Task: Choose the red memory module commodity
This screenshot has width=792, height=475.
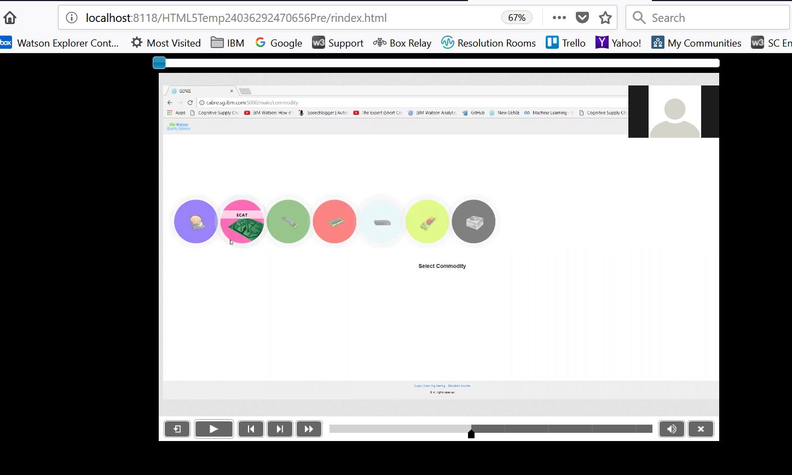Action: pyautogui.click(x=334, y=222)
